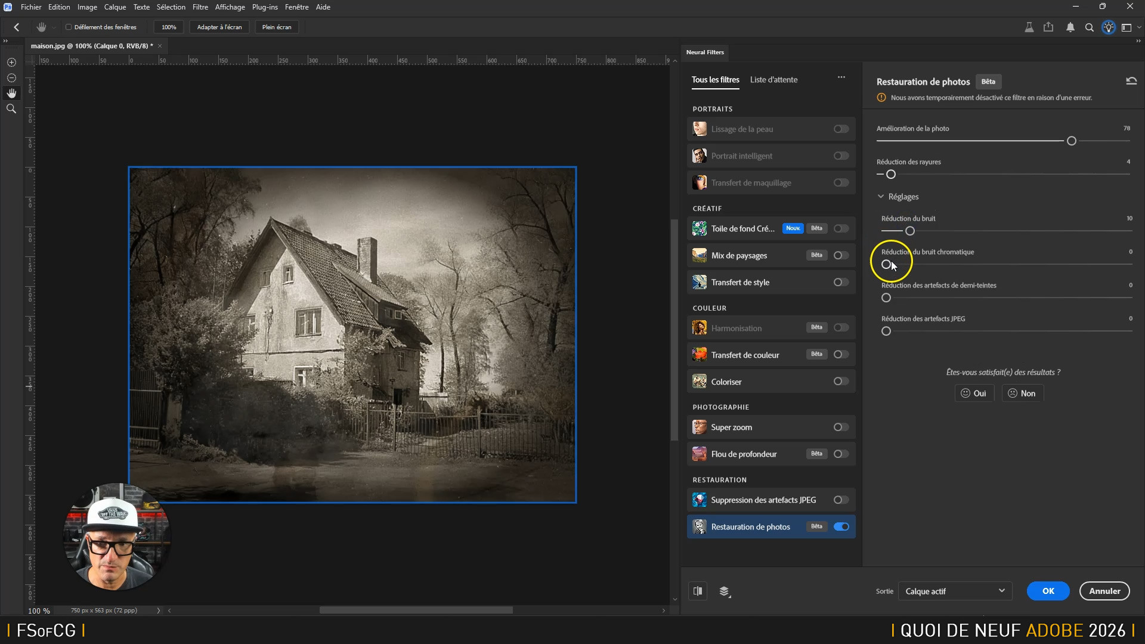Disable the Restauration de photos filter toggle
The height and width of the screenshot is (644, 1145).
point(841,527)
